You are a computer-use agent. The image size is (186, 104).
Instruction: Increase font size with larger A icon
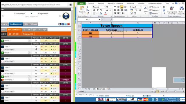[107, 10]
